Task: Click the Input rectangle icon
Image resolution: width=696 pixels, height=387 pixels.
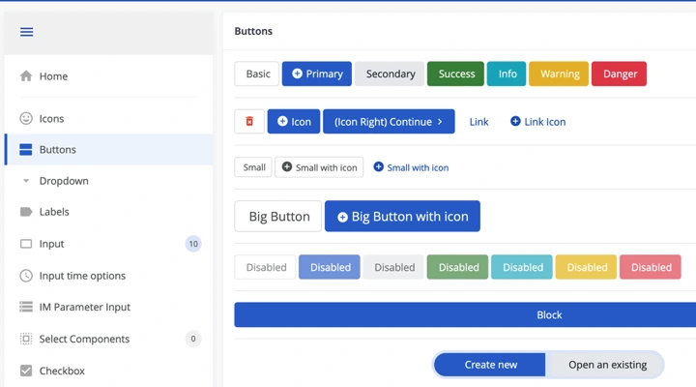Action: [26, 244]
